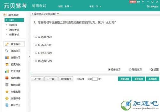The height and width of the screenshot is (112, 160).
Task: Go to previous question with 上一题
Action: click(37, 79)
